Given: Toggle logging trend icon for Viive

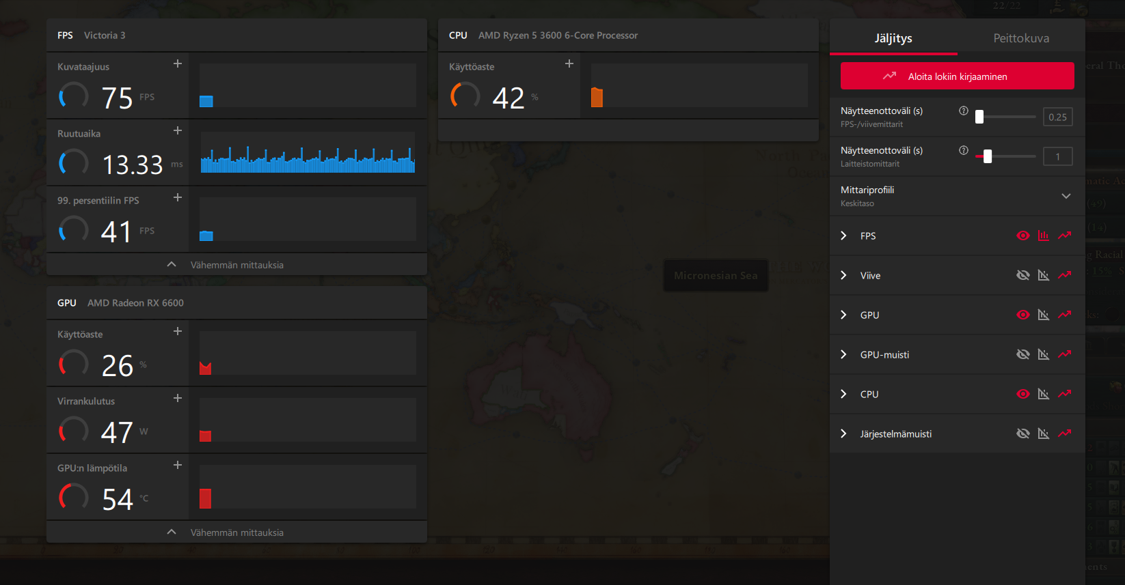Looking at the screenshot, I should [1065, 275].
